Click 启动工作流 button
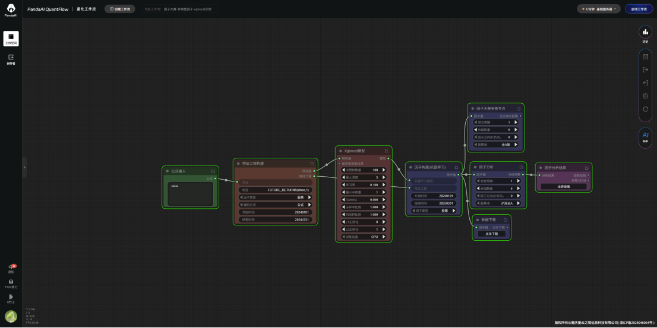The height and width of the screenshot is (328, 657). (x=639, y=9)
